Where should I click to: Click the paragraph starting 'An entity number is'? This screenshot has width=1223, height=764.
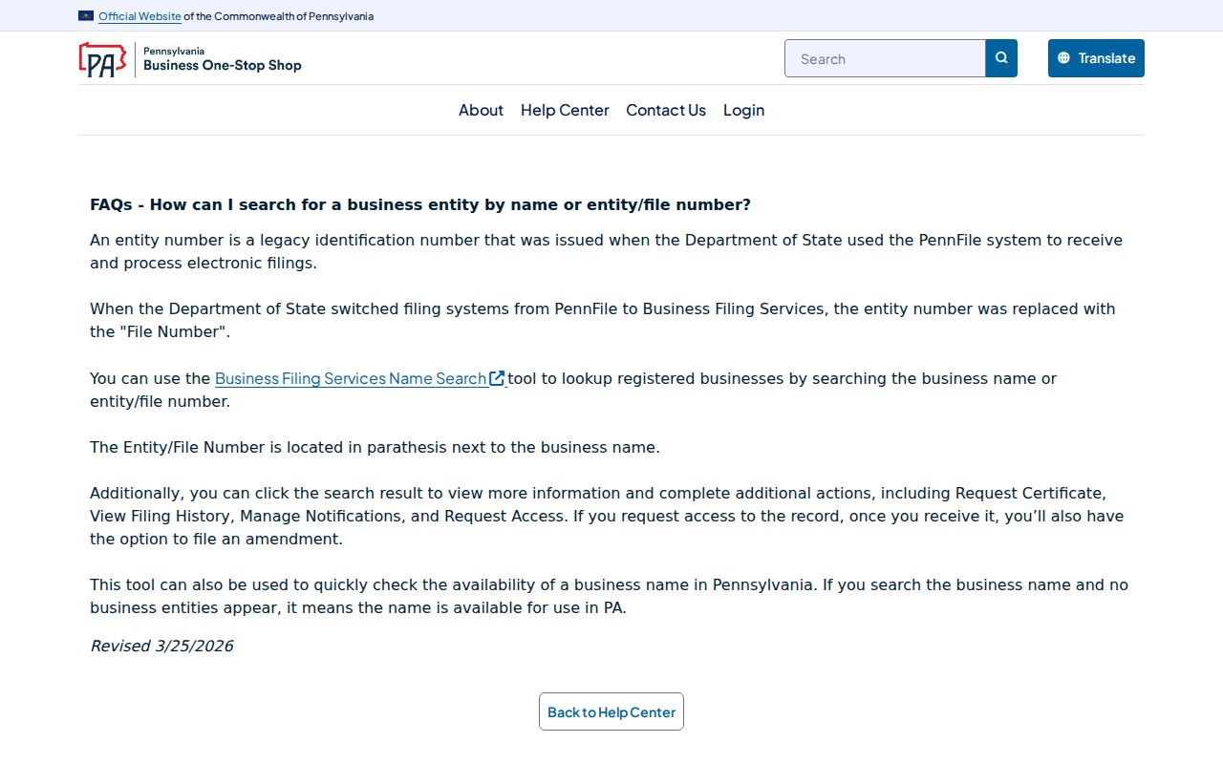(606, 251)
